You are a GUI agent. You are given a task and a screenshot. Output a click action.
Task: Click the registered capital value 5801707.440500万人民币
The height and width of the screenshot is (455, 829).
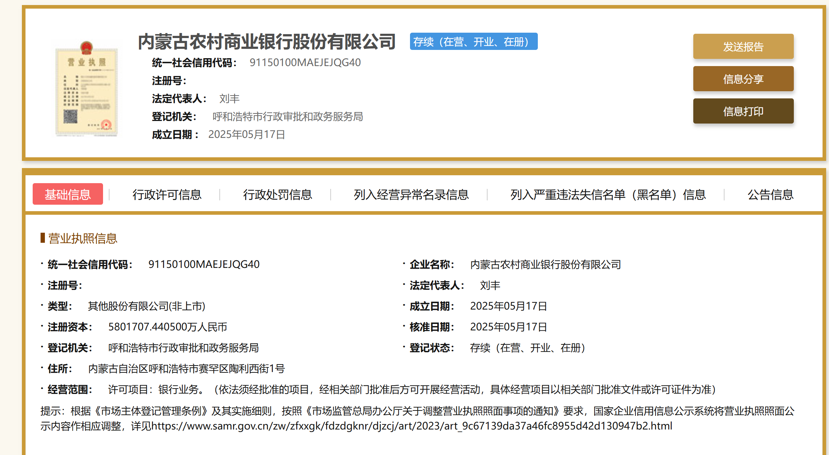tap(168, 327)
